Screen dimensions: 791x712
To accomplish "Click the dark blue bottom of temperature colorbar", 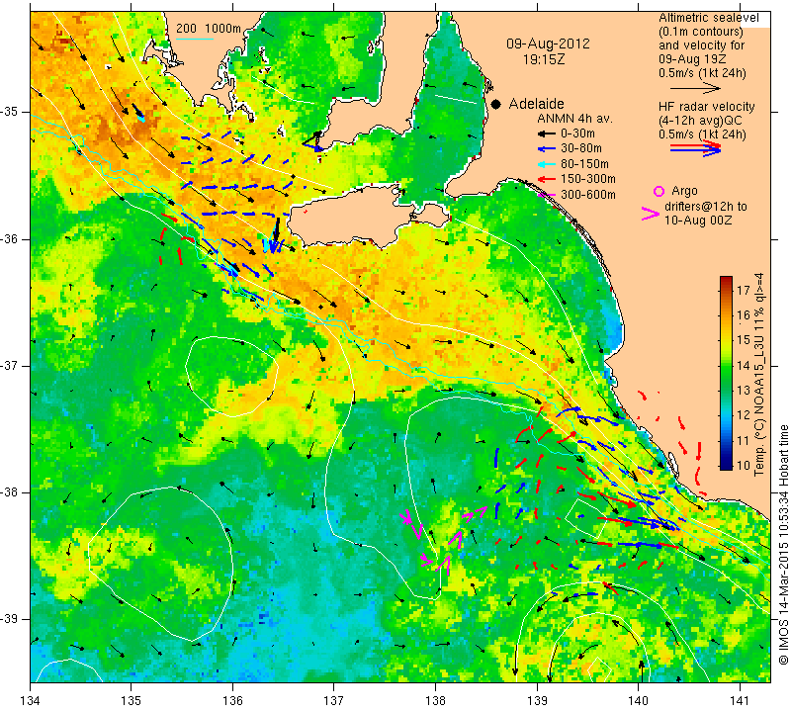I will (x=726, y=465).
